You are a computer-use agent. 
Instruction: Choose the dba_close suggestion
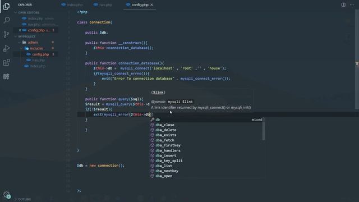[x=206, y=125]
